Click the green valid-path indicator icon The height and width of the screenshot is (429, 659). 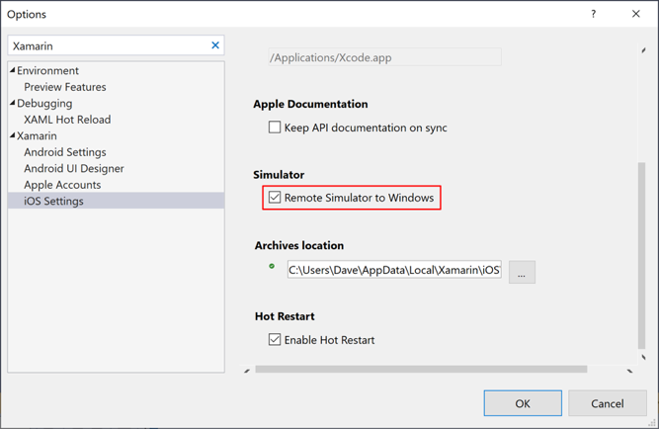pos(272,266)
